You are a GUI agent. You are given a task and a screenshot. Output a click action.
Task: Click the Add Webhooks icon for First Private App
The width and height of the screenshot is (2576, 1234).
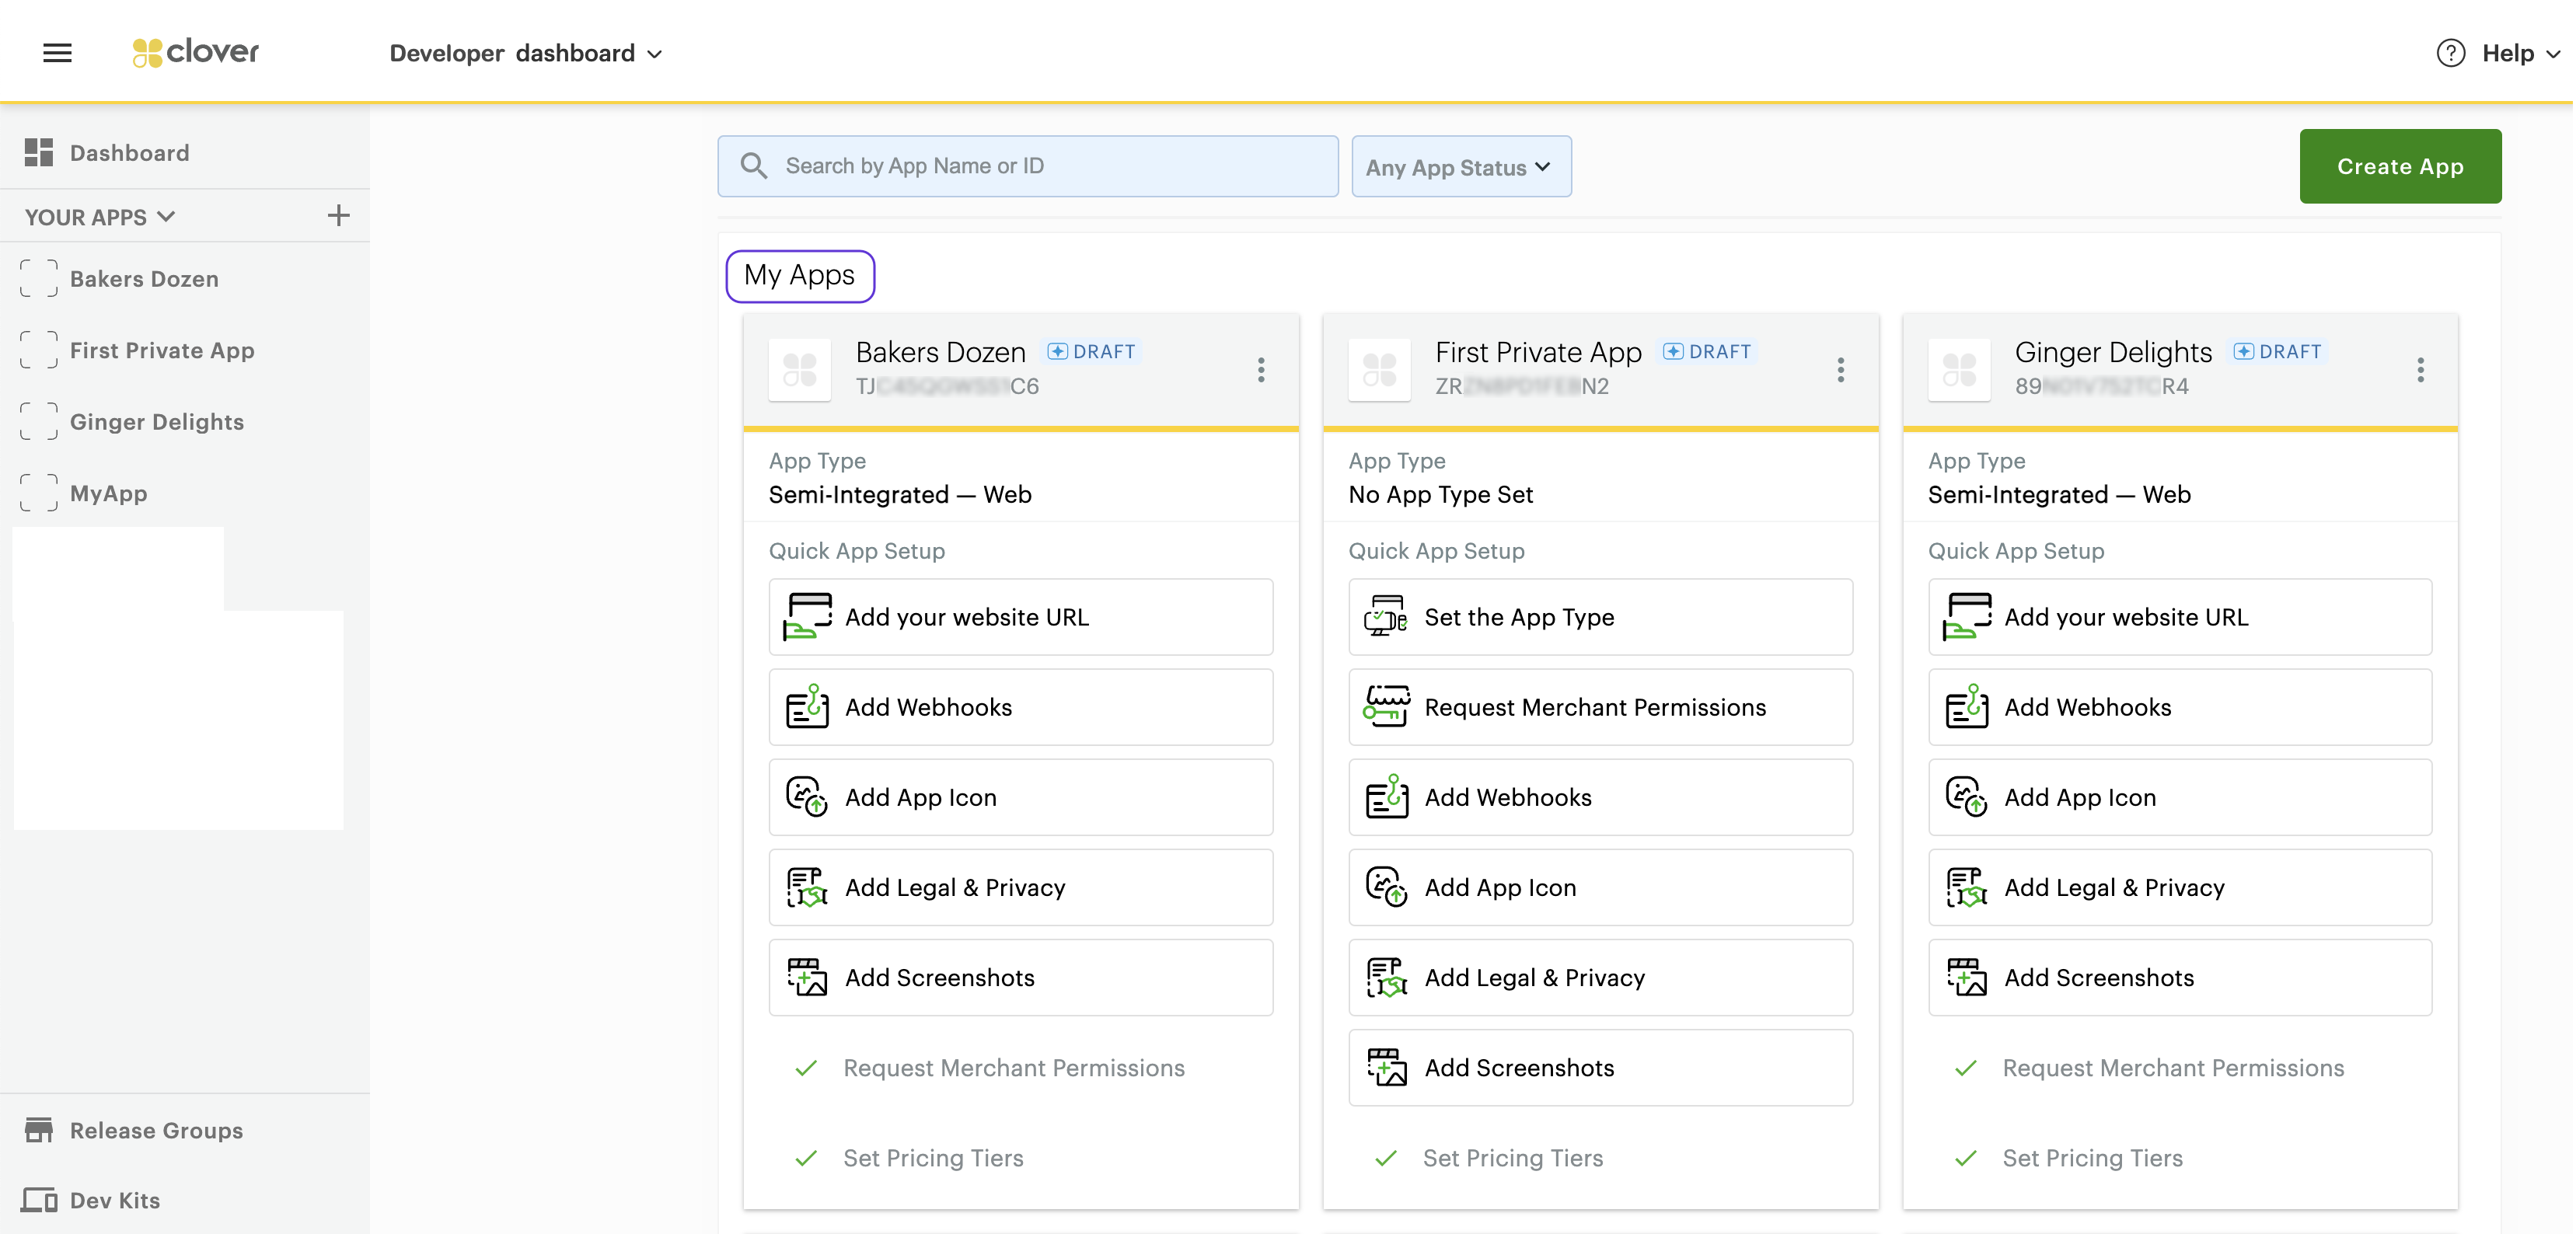[1387, 797]
